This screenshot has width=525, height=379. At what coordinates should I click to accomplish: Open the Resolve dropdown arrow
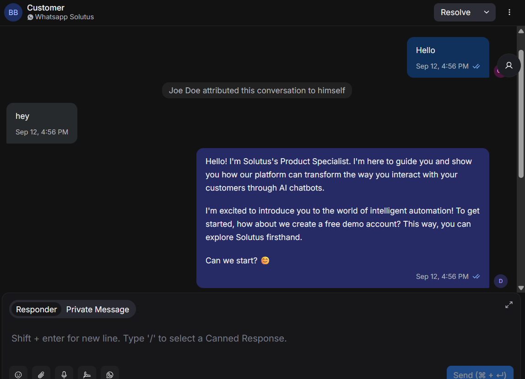point(487,12)
